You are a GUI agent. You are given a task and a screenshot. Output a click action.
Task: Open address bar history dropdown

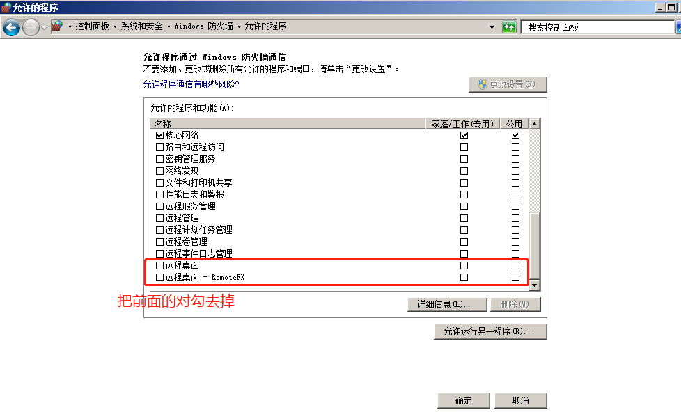[x=492, y=27]
